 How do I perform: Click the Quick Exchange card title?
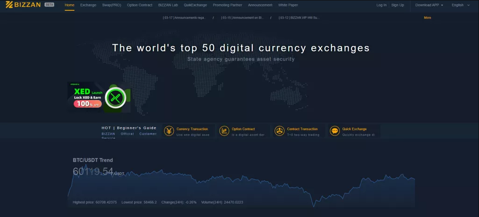tap(354, 129)
